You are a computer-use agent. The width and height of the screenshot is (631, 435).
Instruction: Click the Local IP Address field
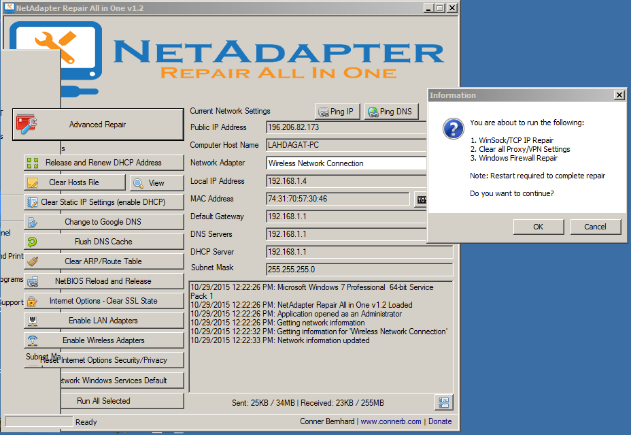tap(346, 181)
